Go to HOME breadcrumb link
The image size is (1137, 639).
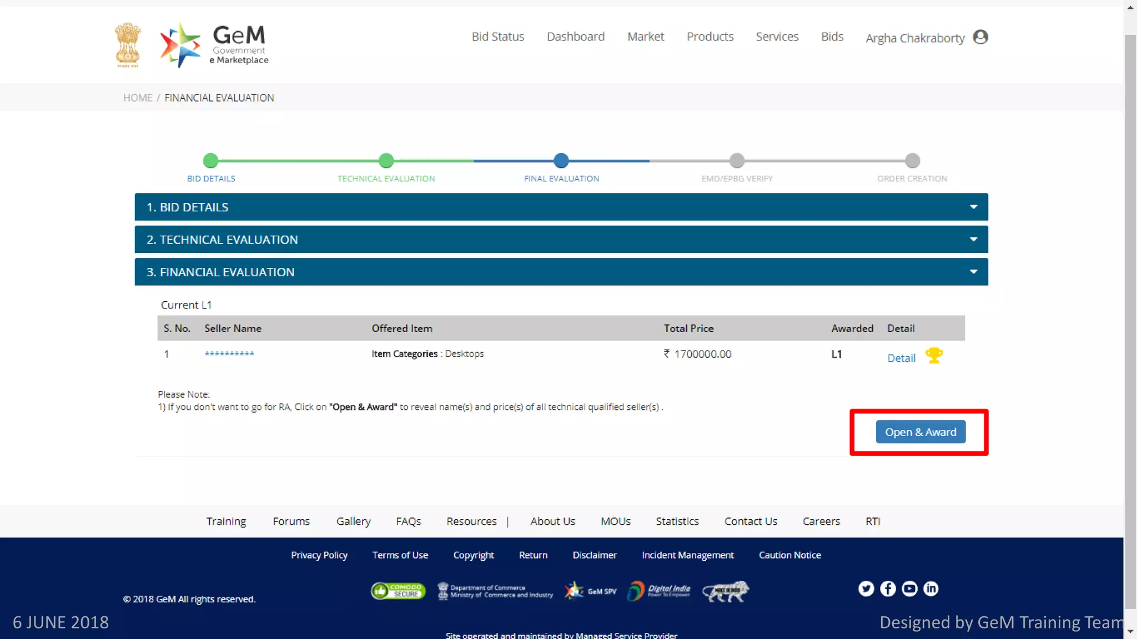[138, 98]
